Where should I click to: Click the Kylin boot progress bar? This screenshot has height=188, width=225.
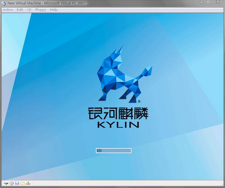pos(114,150)
